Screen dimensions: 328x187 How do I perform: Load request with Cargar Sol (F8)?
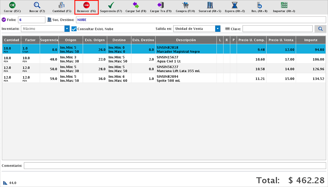coord(136,5)
